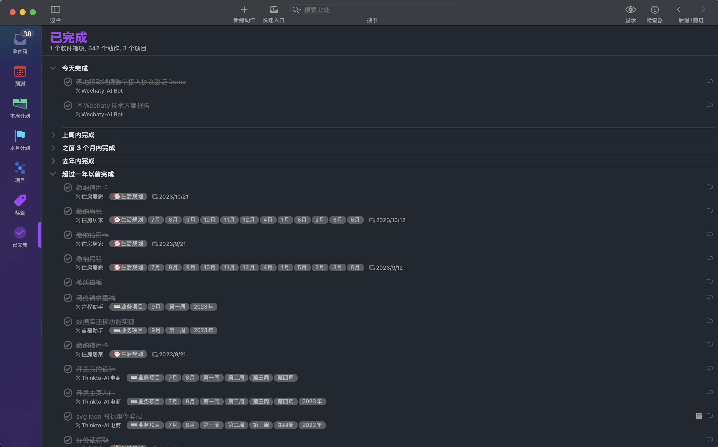The width and height of the screenshot is (718, 447).
Task: Flag the 缴纳信用卡 task dated 2023/10/21
Action: pyautogui.click(x=709, y=187)
